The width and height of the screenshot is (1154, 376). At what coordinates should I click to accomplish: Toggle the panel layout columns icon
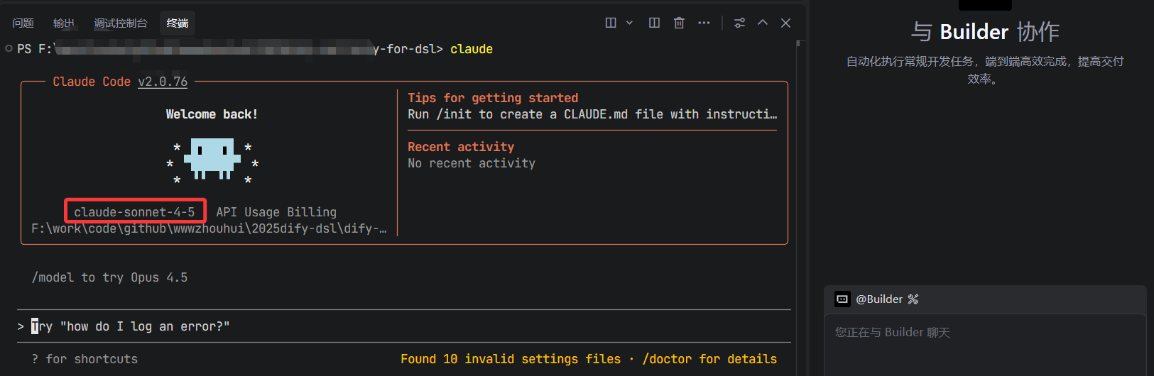coord(655,23)
